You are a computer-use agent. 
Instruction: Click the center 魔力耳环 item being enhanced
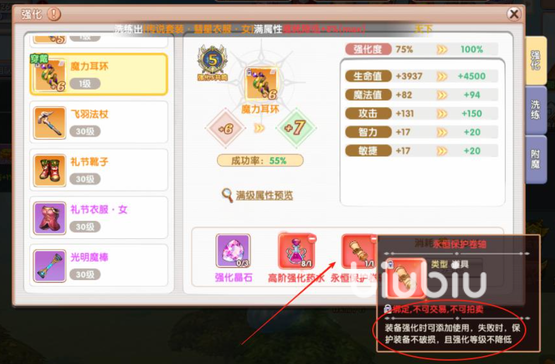coord(262,84)
